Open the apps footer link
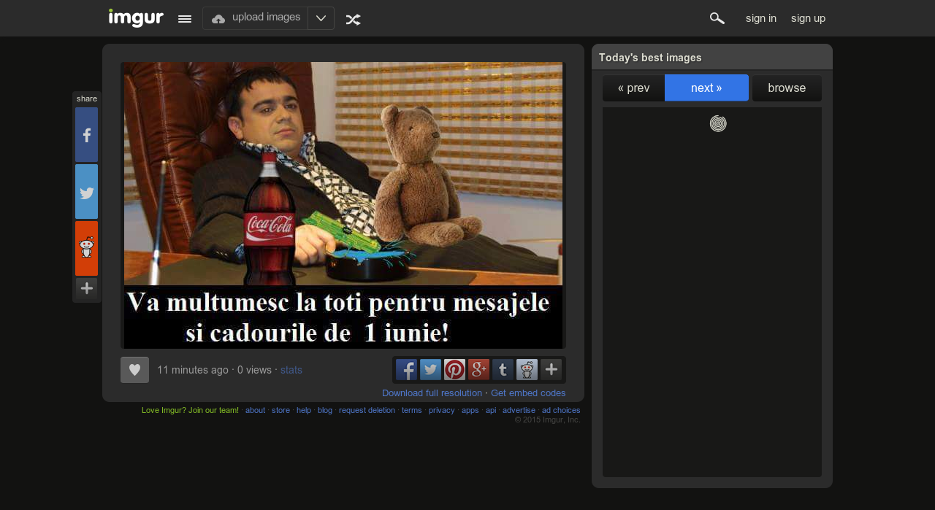Image resolution: width=935 pixels, height=510 pixels. (x=470, y=410)
